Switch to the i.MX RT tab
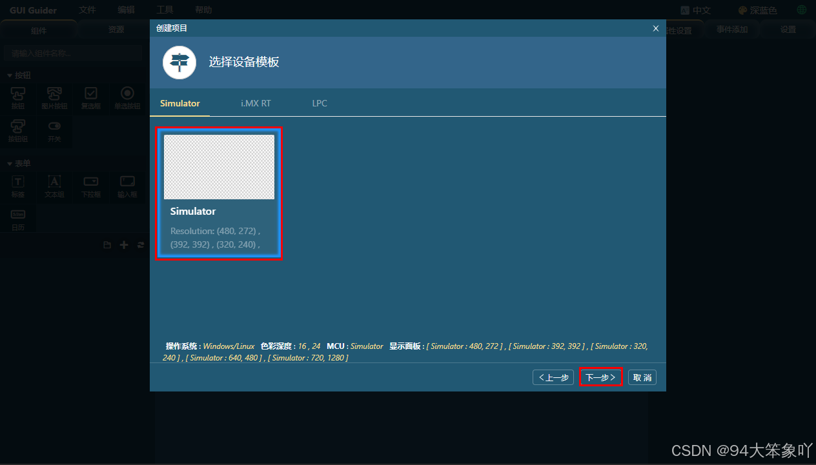 [256, 103]
